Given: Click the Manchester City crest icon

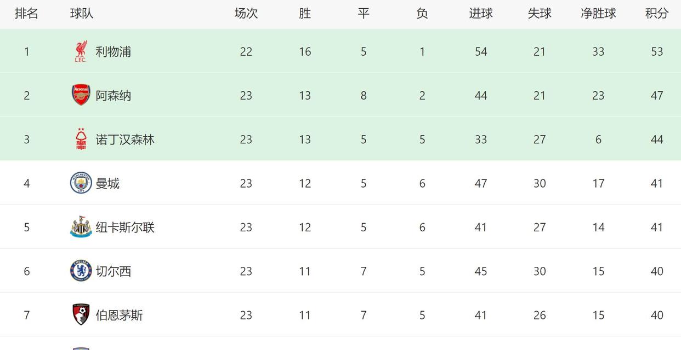Looking at the screenshot, I should pyautogui.click(x=81, y=183).
